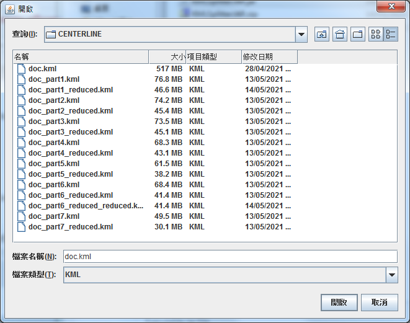Click the 76.8 MB size cell

click(x=168, y=79)
